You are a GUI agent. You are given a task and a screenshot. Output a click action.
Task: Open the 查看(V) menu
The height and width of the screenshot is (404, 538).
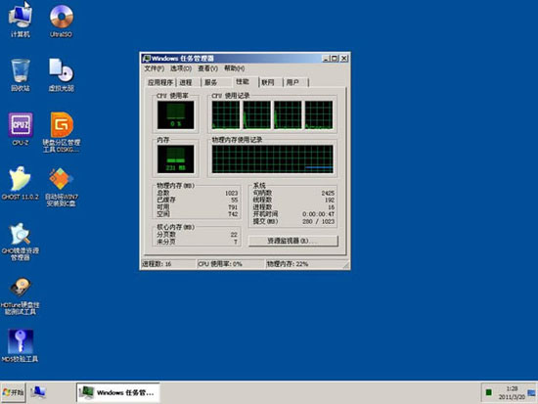click(x=207, y=68)
